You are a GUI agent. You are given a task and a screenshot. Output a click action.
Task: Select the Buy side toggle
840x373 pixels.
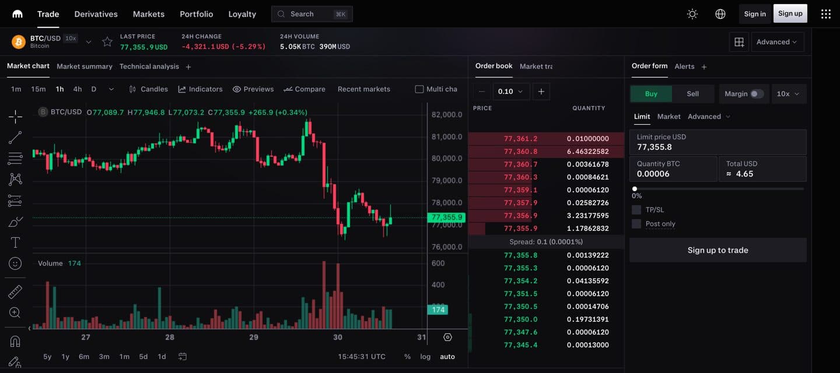coord(651,94)
